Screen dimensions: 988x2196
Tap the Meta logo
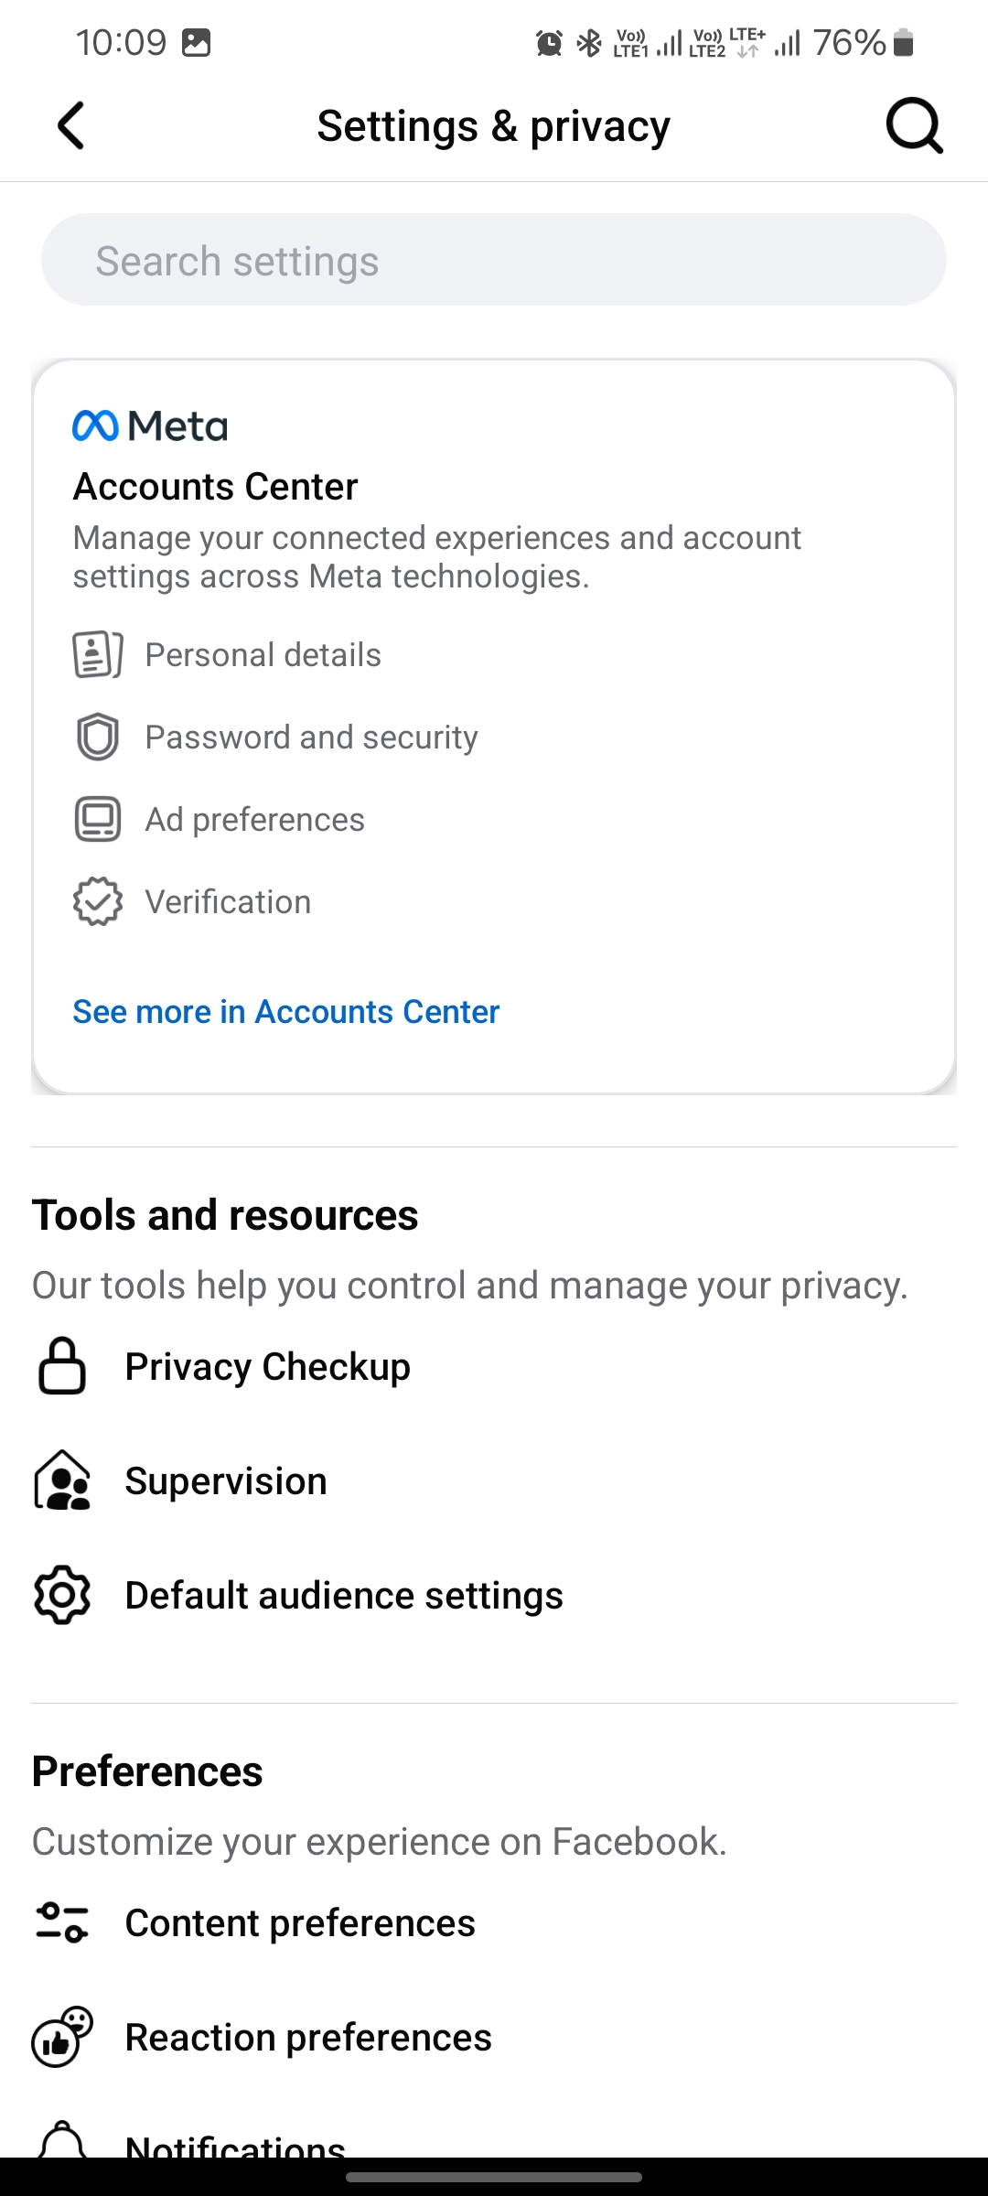tap(150, 426)
